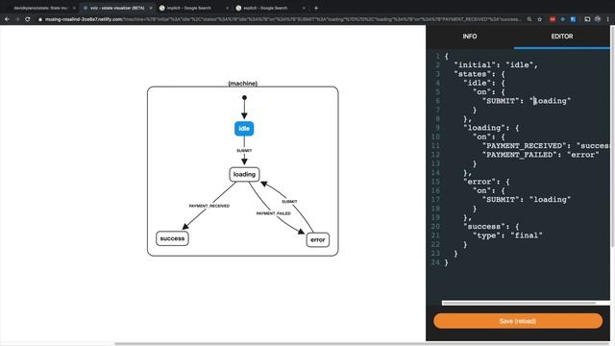Click "SUBMIT": "loading" on line 6

[527, 101]
